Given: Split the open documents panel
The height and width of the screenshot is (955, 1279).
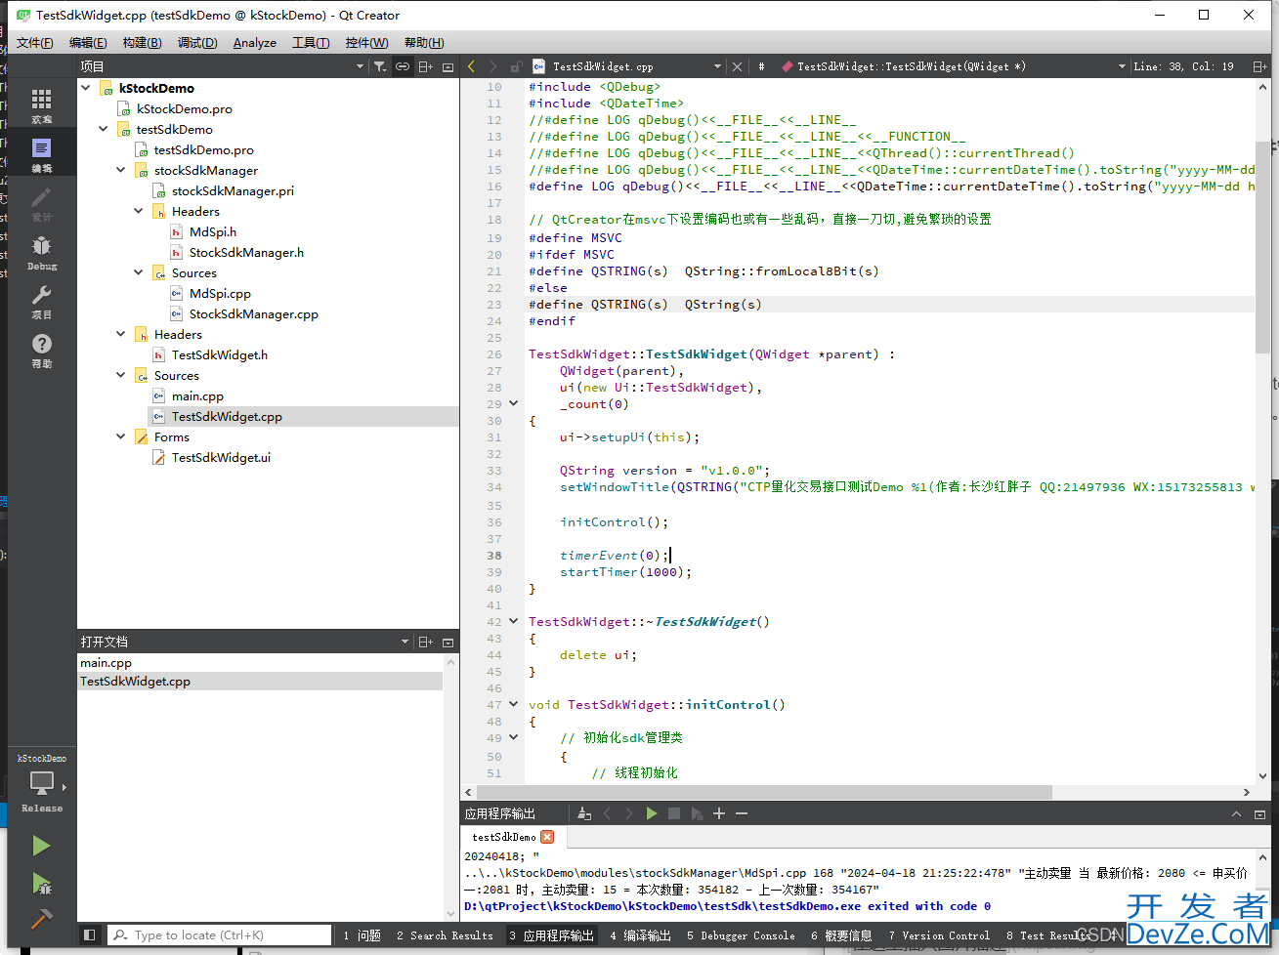Looking at the screenshot, I should [426, 642].
